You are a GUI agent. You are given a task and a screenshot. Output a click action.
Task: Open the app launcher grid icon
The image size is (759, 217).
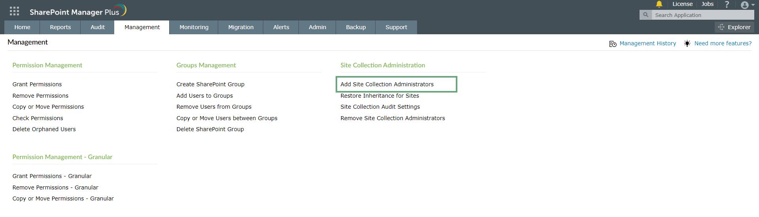pyautogui.click(x=14, y=11)
